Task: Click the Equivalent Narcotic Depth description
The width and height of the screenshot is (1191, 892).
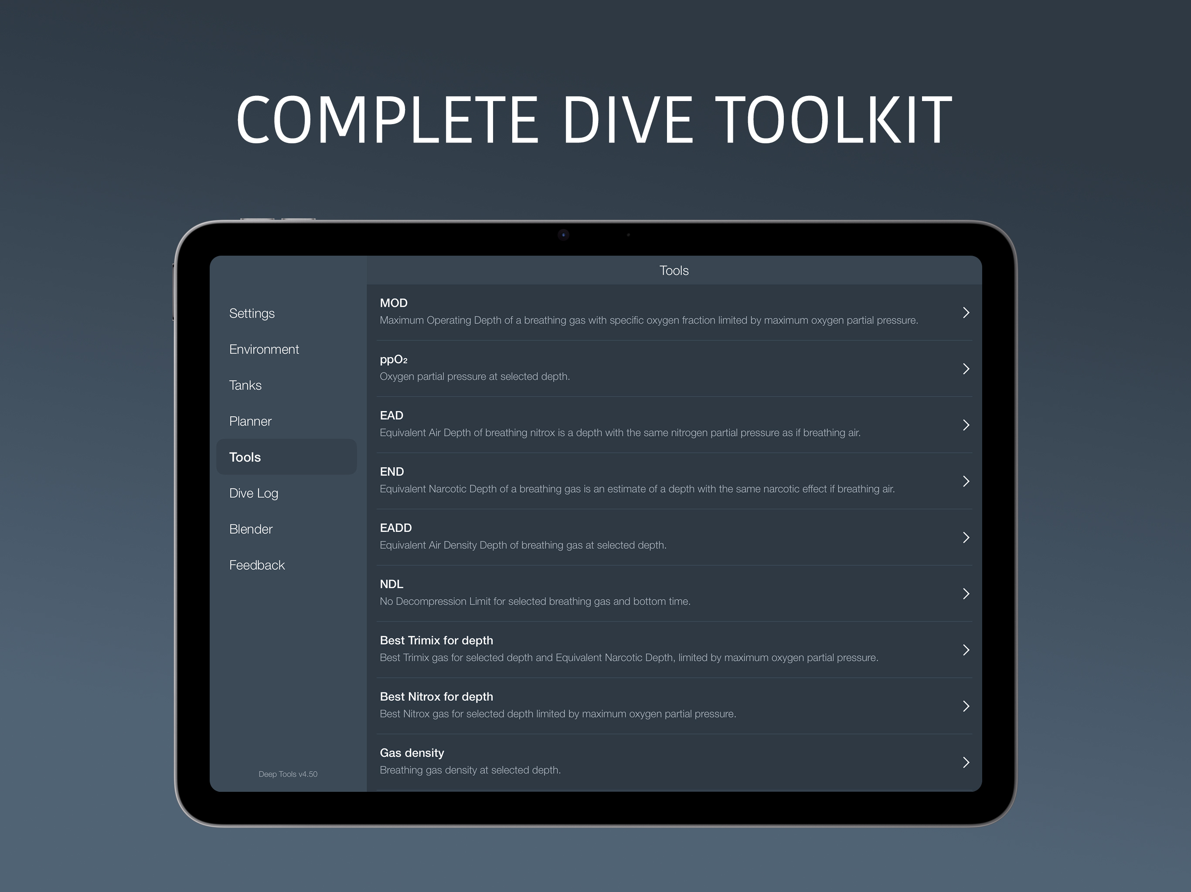Action: 637,489
